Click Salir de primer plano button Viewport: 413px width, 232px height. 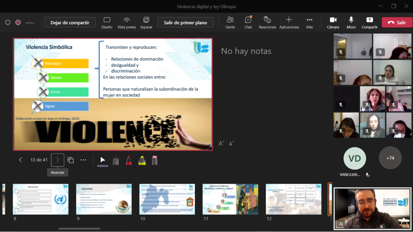pos(186,23)
